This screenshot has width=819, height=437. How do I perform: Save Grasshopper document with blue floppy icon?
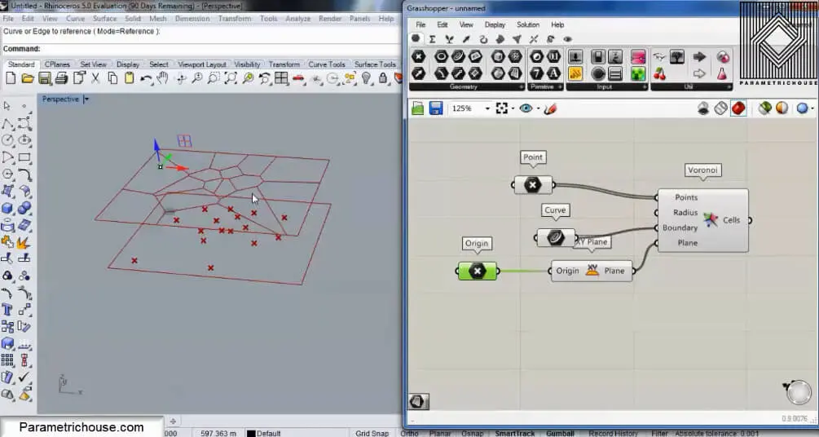[x=436, y=108]
